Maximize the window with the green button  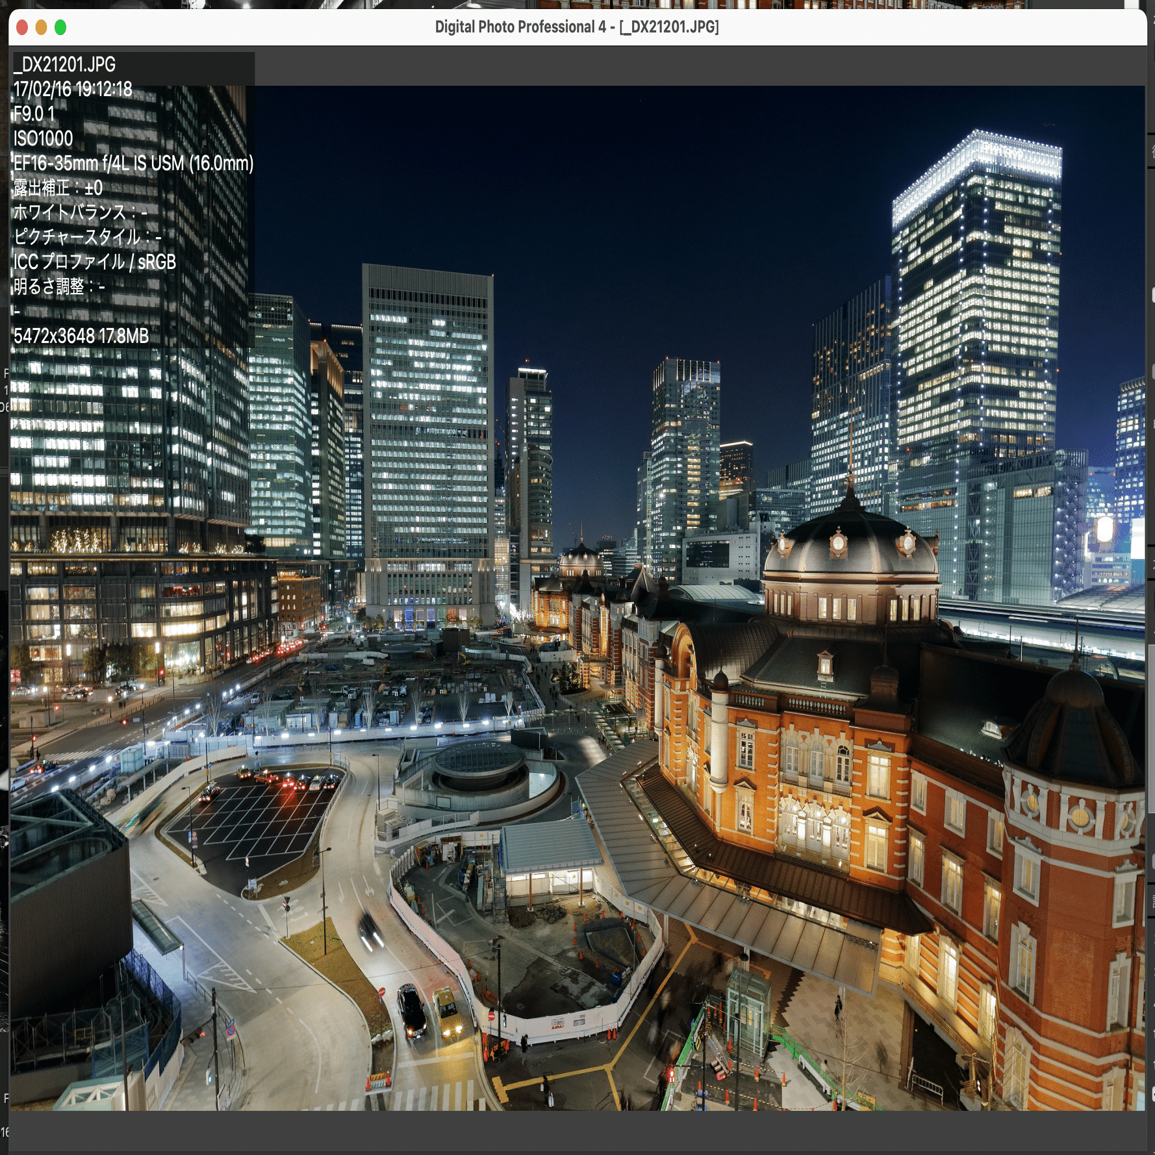60,27
